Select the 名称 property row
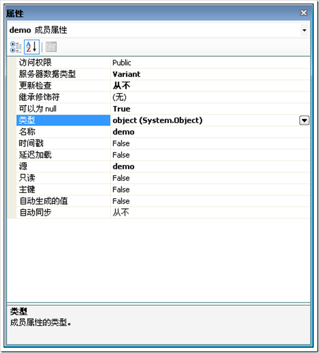This screenshot has height=353, width=319. (63, 132)
